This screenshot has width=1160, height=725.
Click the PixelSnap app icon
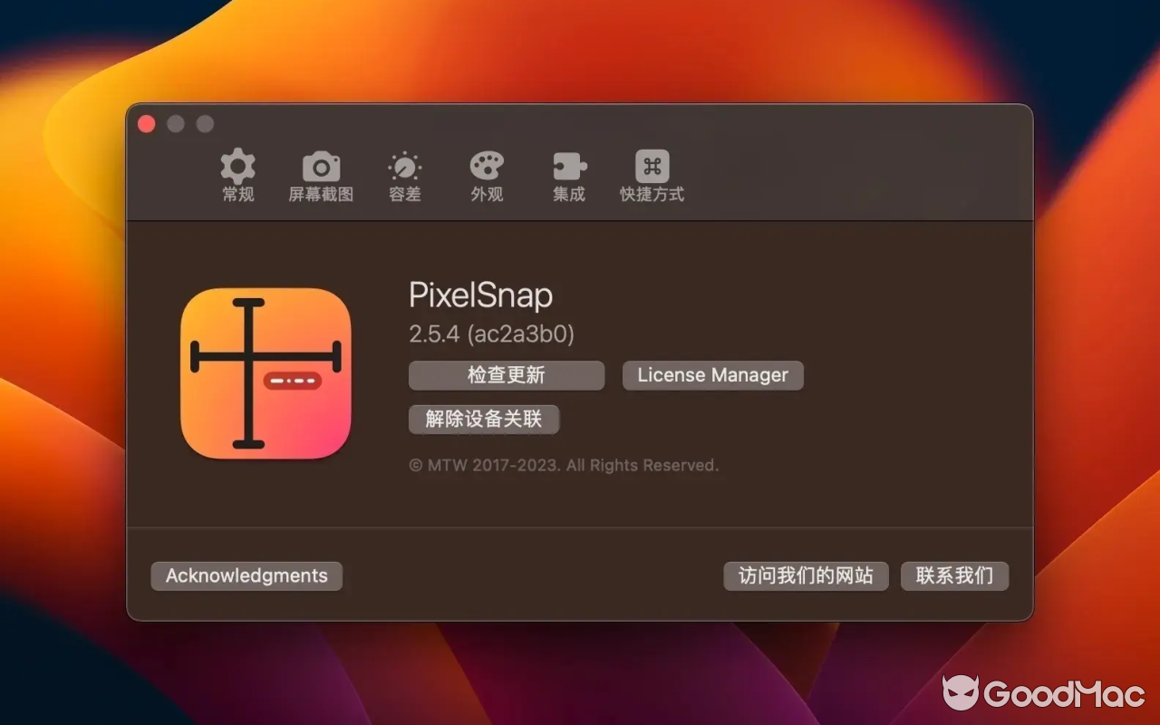[265, 372]
